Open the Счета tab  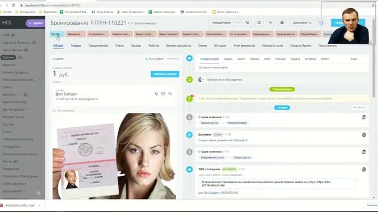[x=119, y=45]
